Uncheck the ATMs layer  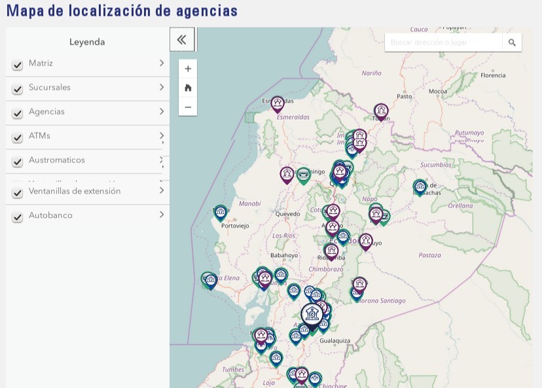pos(17,137)
